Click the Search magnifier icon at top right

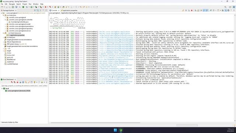click(225, 7)
